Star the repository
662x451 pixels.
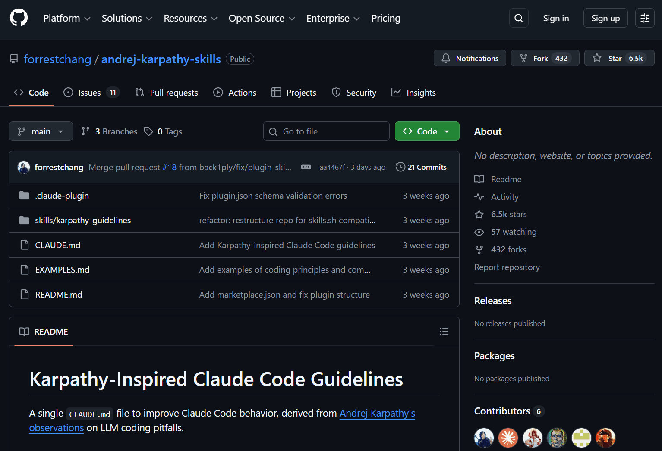click(x=619, y=58)
